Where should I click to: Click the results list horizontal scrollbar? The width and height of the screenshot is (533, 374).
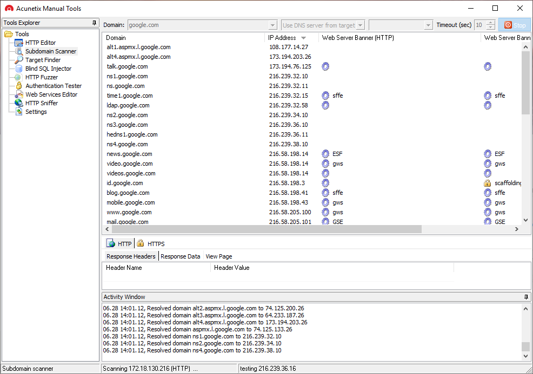pyautogui.click(x=266, y=229)
